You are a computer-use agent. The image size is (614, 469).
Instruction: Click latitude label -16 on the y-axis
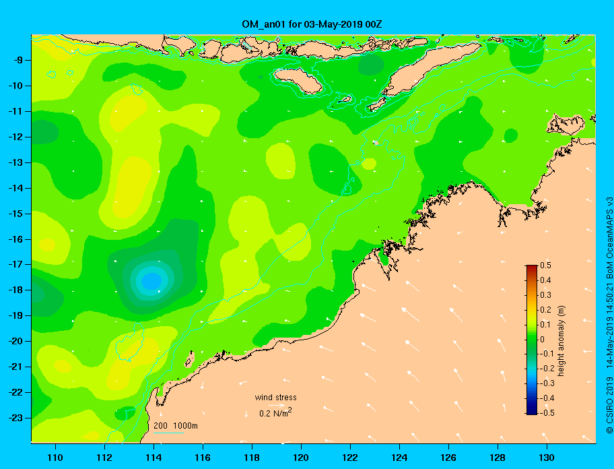[x=15, y=239]
